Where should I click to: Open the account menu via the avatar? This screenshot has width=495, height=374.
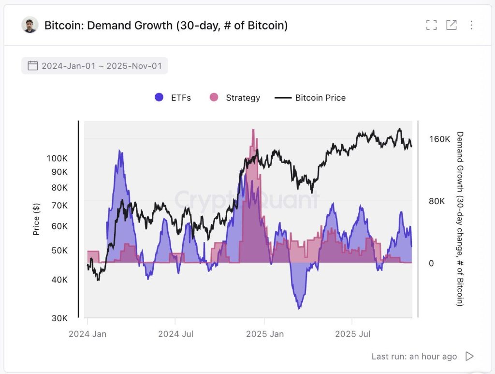click(x=30, y=25)
